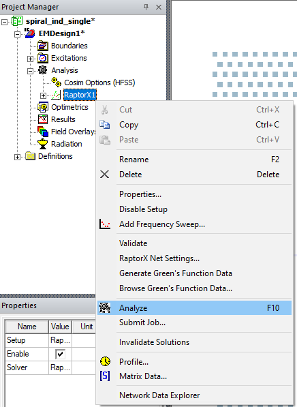Open Profile... from the context menu
Image resolution: width=297 pixels, height=407 pixels.
coord(195,361)
